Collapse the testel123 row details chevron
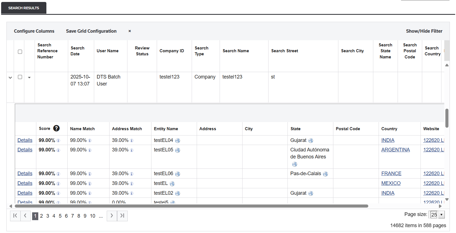Image resolution: width=456 pixels, height=233 pixels. 10,77
